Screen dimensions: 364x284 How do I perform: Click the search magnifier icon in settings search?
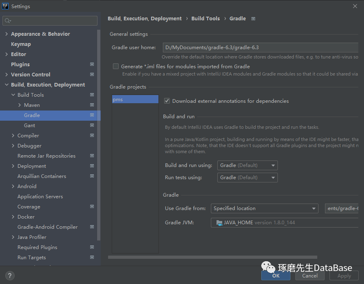tap(8, 21)
